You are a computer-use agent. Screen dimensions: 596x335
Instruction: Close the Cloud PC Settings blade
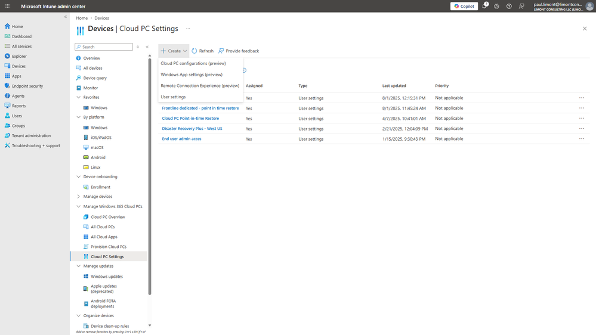point(585,29)
